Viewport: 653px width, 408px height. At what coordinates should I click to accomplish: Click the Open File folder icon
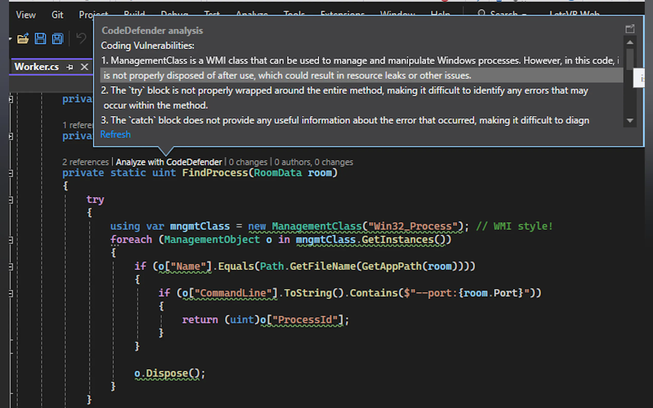click(x=23, y=39)
